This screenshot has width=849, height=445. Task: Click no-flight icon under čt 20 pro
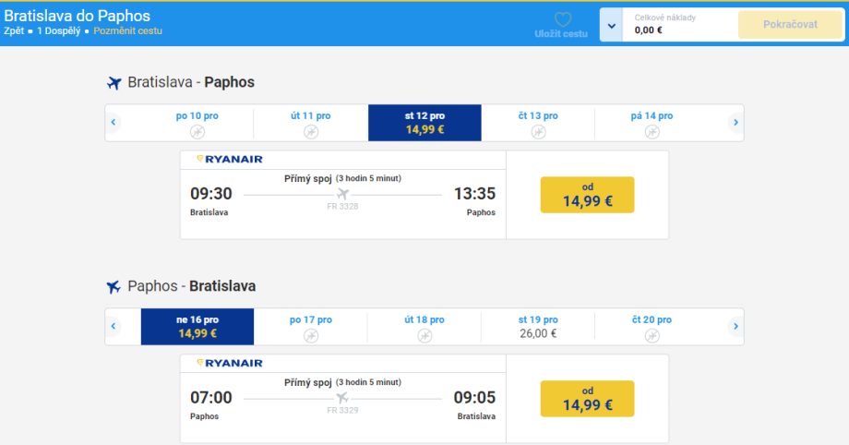(x=652, y=336)
